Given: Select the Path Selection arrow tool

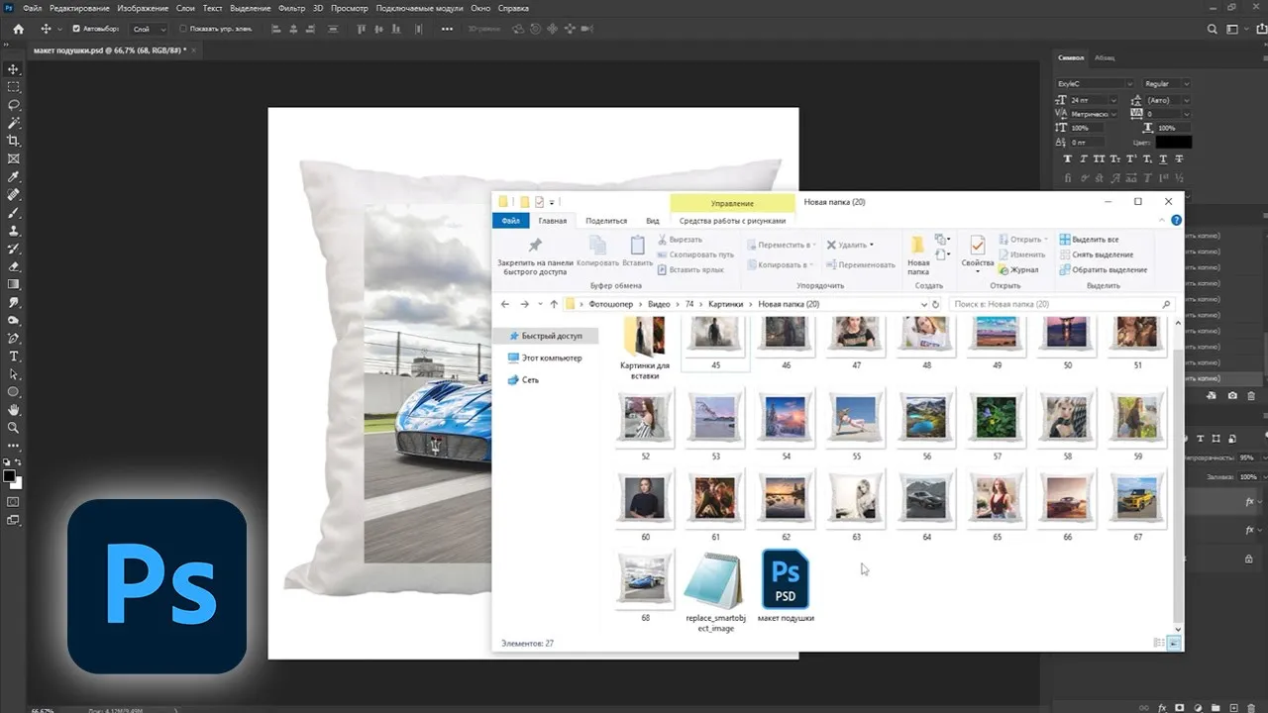Looking at the screenshot, I should pyautogui.click(x=14, y=374).
